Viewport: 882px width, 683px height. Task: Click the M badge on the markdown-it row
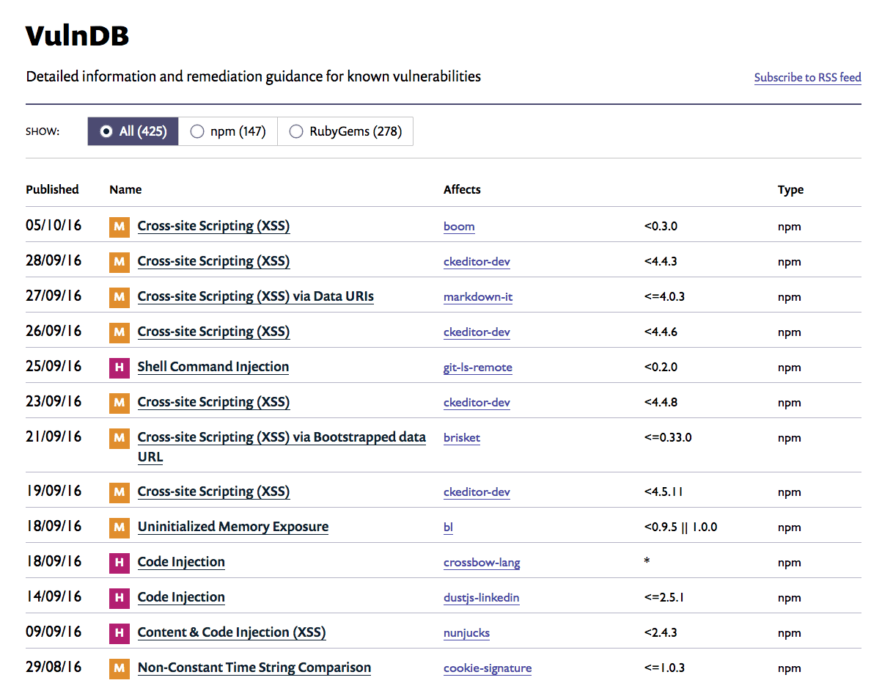pyautogui.click(x=120, y=297)
